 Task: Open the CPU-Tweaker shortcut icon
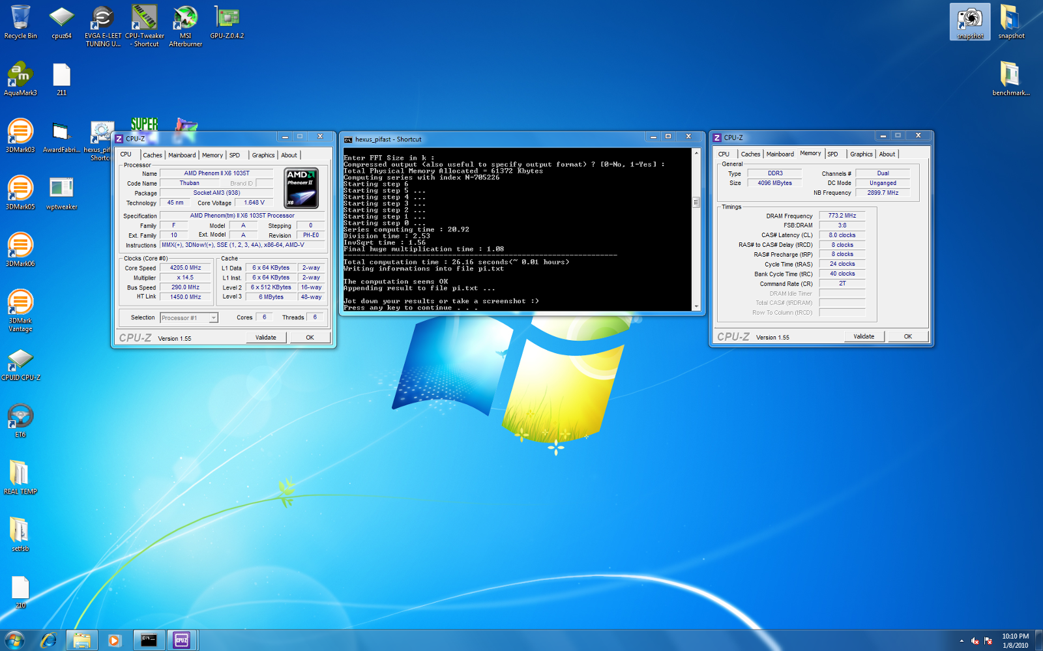(x=144, y=26)
